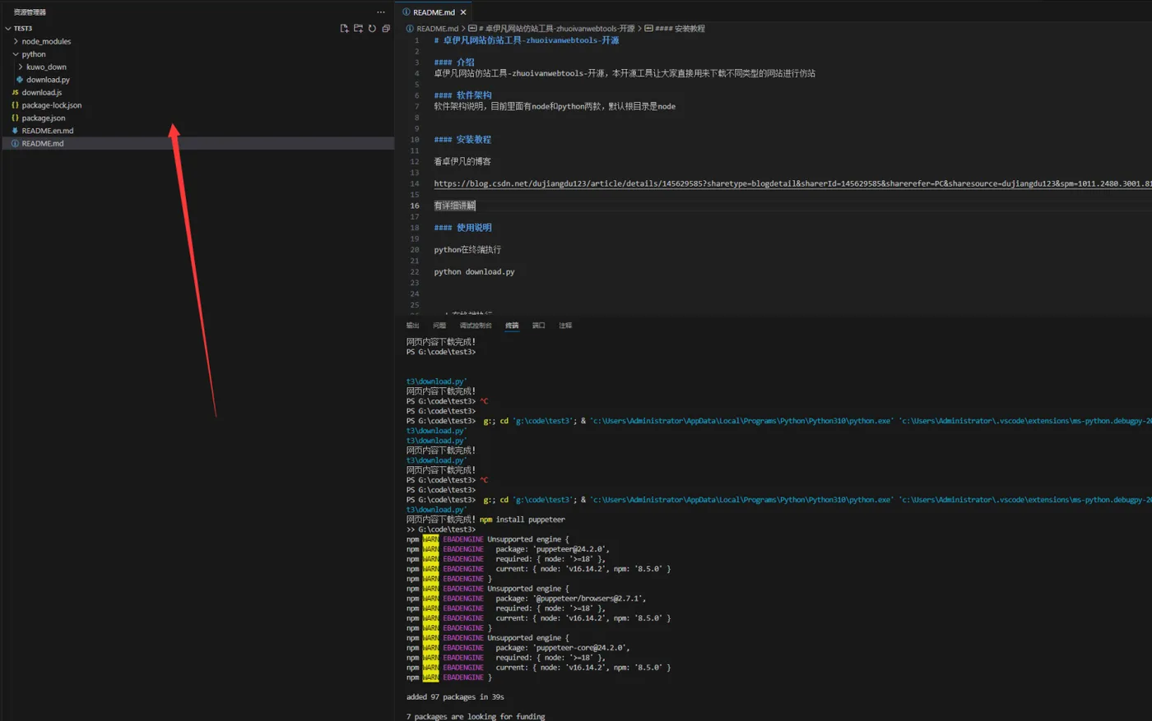Open download.py with the Python icon

pyautogui.click(x=47, y=80)
